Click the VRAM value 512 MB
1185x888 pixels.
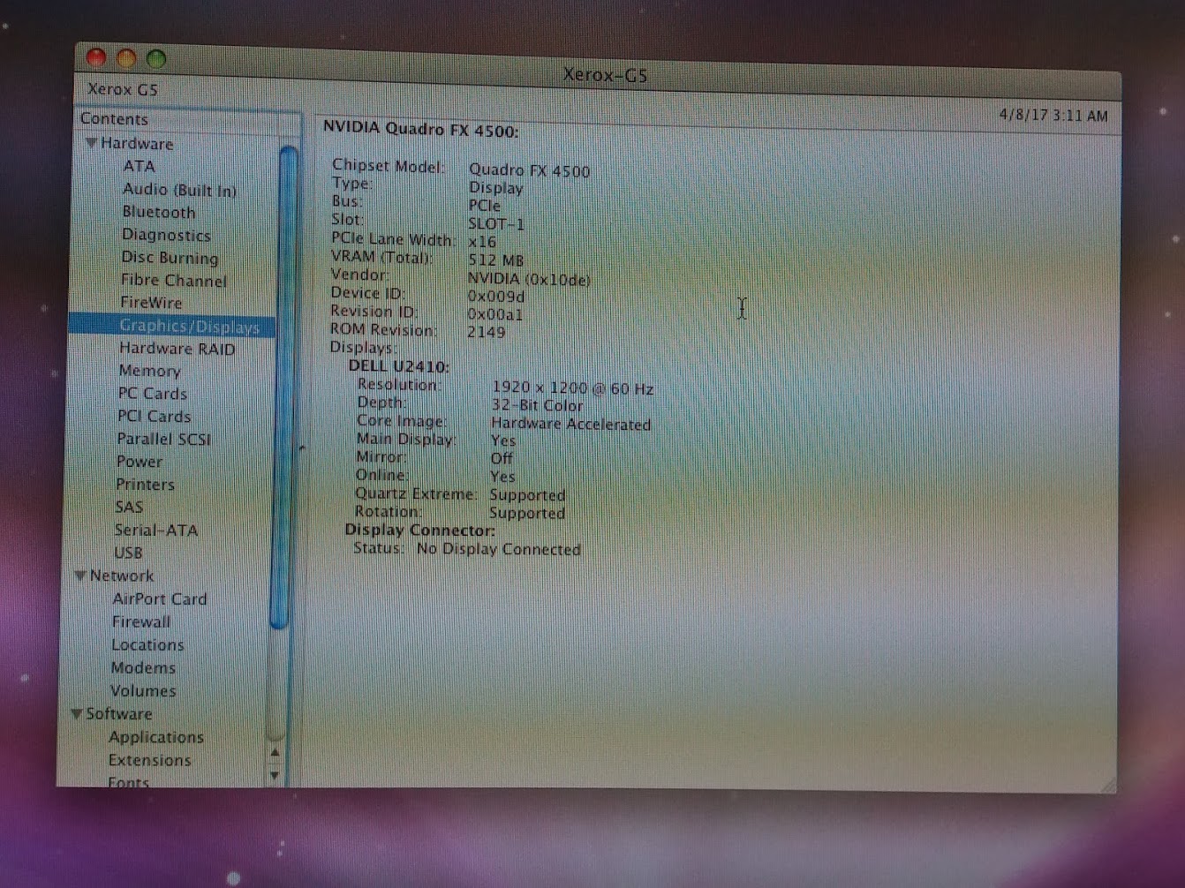[495, 260]
